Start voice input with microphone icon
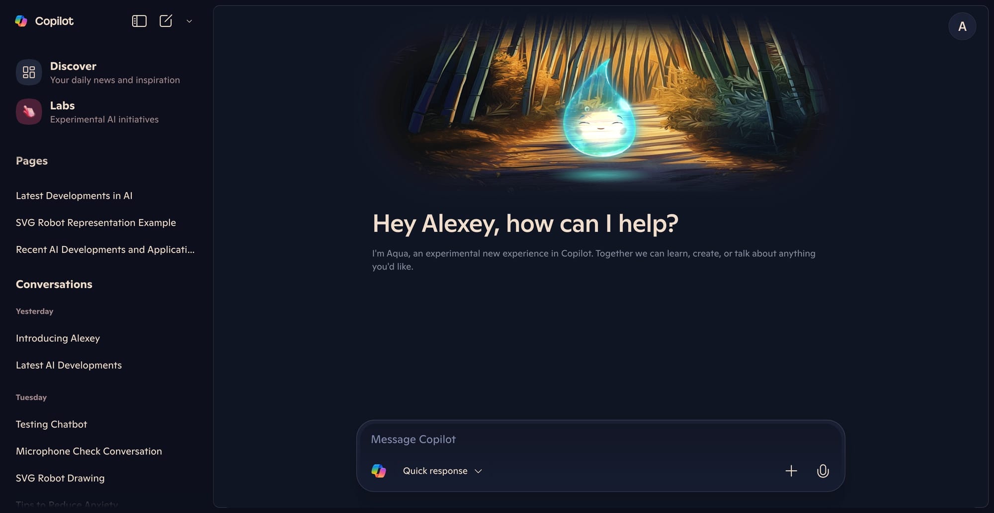This screenshot has width=994, height=513. click(823, 471)
